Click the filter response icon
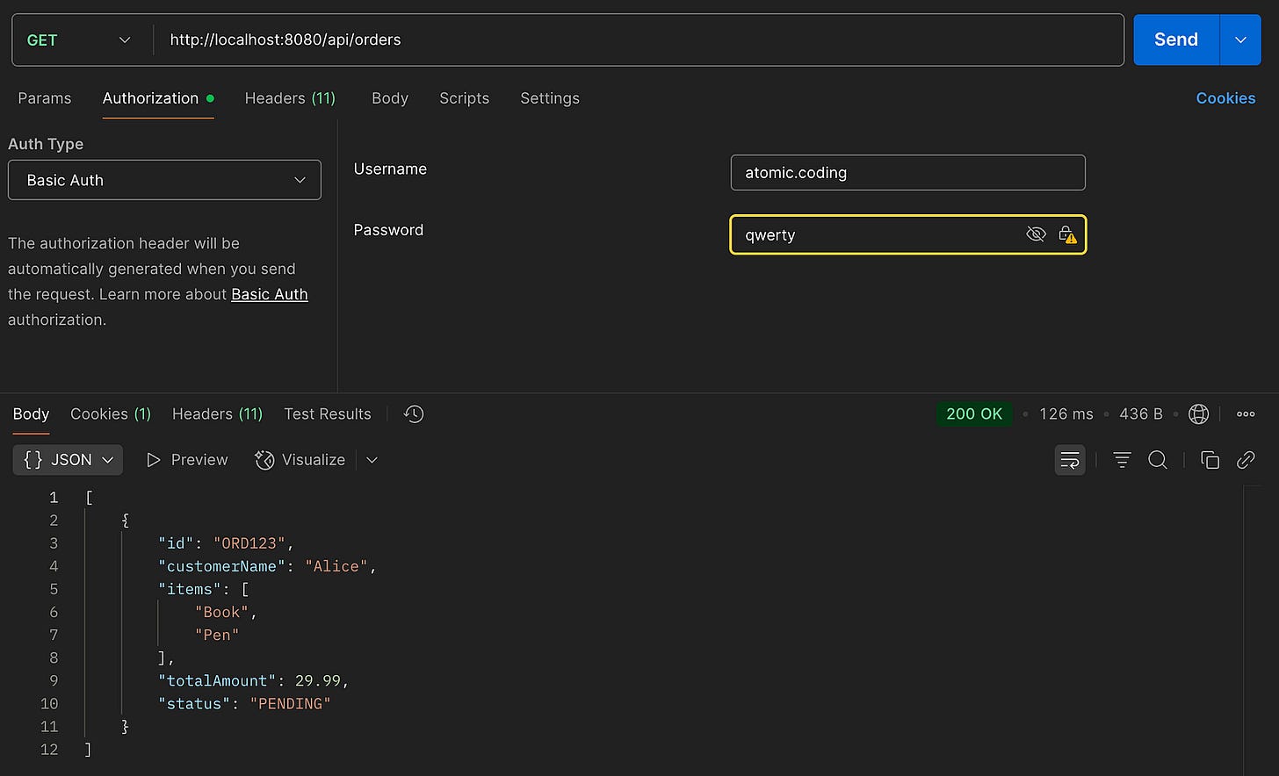Viewport: 1279px width, 776px height. [1122, 460]
